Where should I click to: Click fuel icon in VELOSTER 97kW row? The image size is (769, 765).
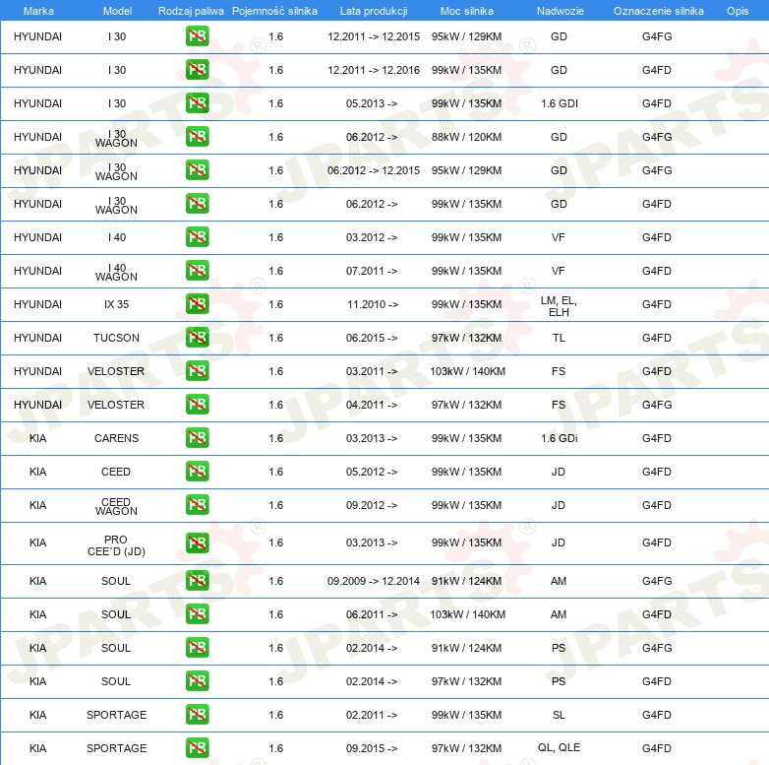[197, 404]
